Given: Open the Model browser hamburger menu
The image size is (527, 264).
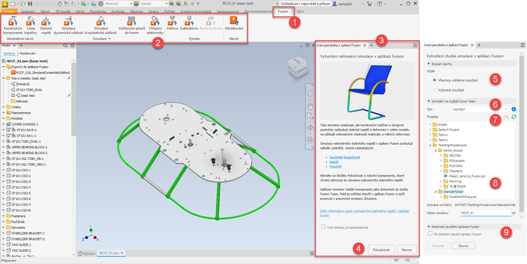Looking at the screenshot, I should pyautogui.click(x=73, y=45).
